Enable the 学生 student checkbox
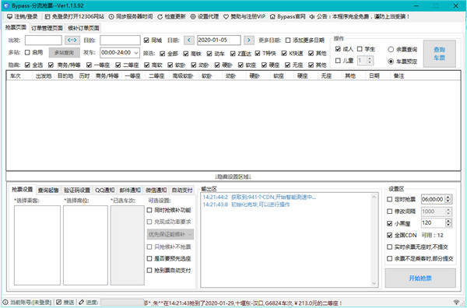Screen dimensions: 467x308 360,49
